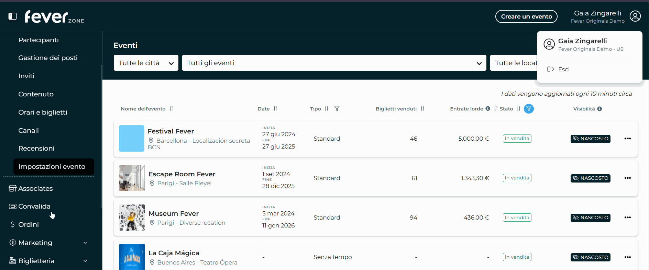Open Partecipanti in sidebar
Viewport: 649px width, 270px height.
tap(38, 40)
